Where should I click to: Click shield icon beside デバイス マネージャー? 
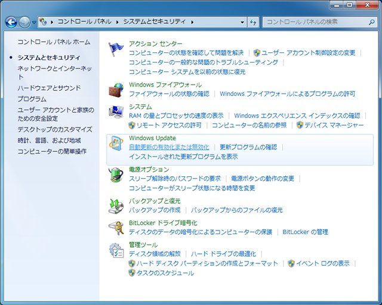pyautogui.click(x=300, y=125)
